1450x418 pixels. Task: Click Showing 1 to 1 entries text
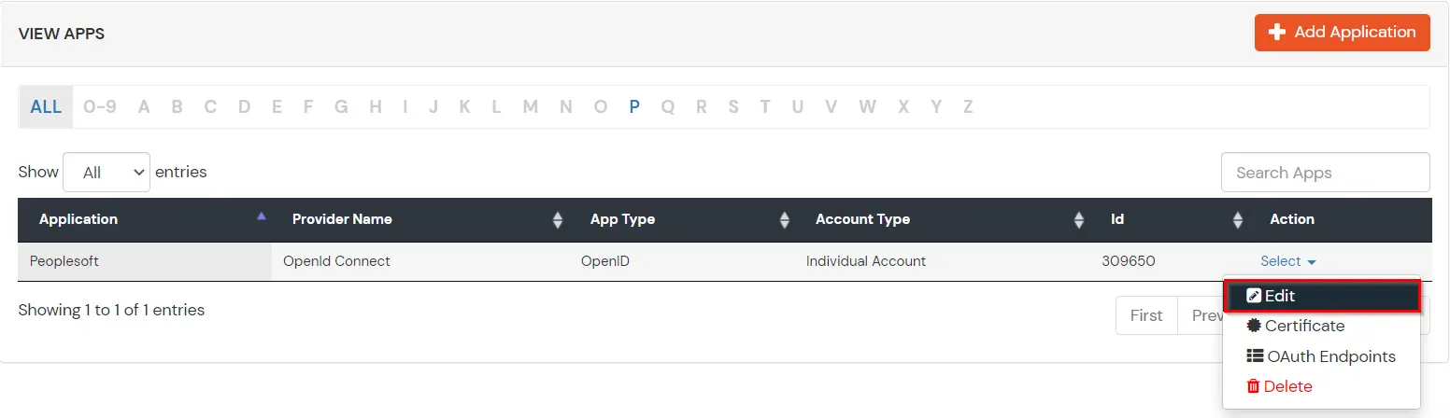click(111, 310)
